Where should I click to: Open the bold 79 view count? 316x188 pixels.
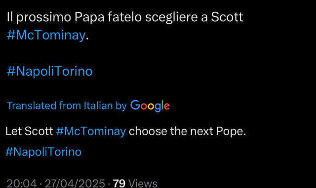pyautogui.click(x=119, y=184)
